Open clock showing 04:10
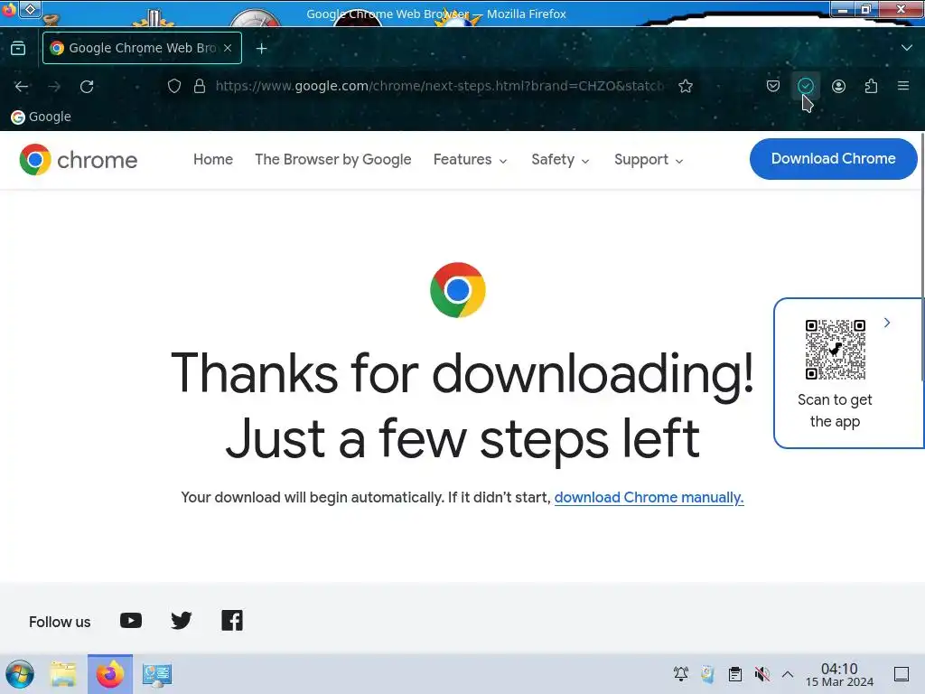Image resolution: width=925 pixels, height=694 pixels. pyautogui.click(x=839, y=674)
